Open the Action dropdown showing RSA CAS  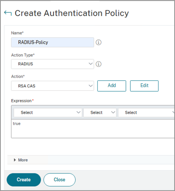click(x=53, y=86)
